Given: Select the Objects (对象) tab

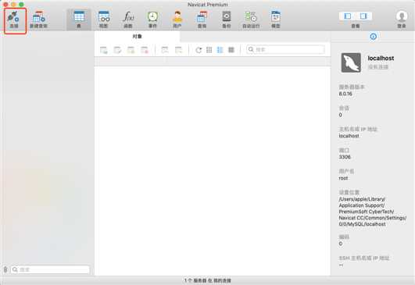Looking at the screenshot, I should (x=137, y=36).
